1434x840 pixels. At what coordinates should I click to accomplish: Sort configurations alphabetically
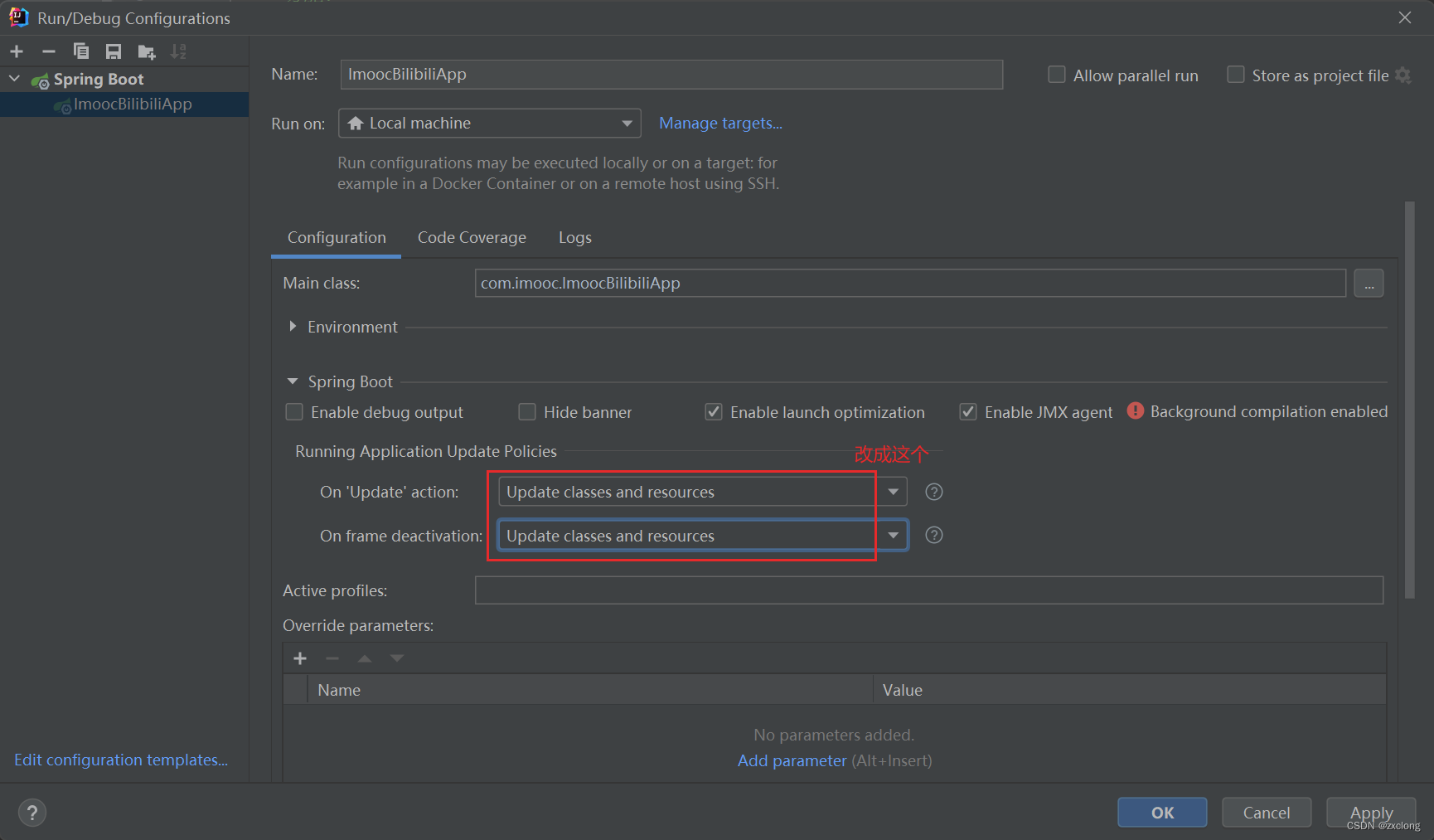(x=178, y=51)
